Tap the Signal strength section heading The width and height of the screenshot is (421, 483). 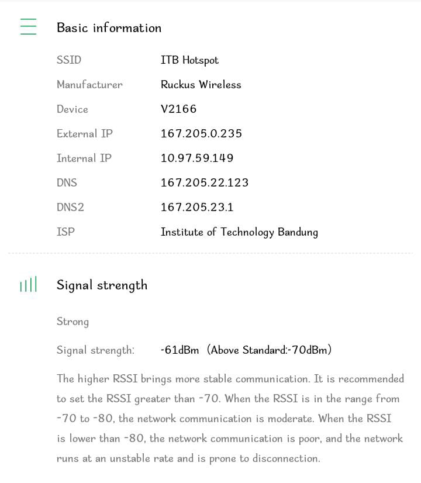[x=102, y=285]
